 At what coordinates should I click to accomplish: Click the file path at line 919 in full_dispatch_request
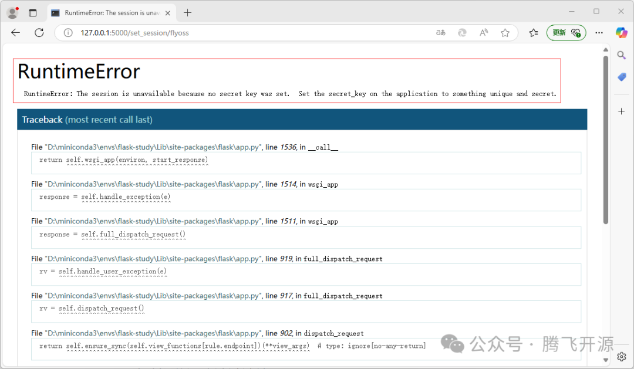pyautogui.click(x=154, y=259)
